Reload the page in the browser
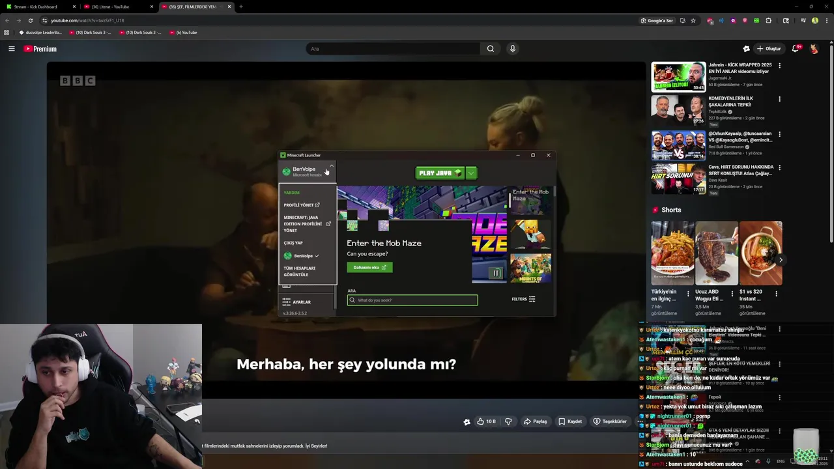The height and width of the screenshot is (469, 834). coord(30,20)
